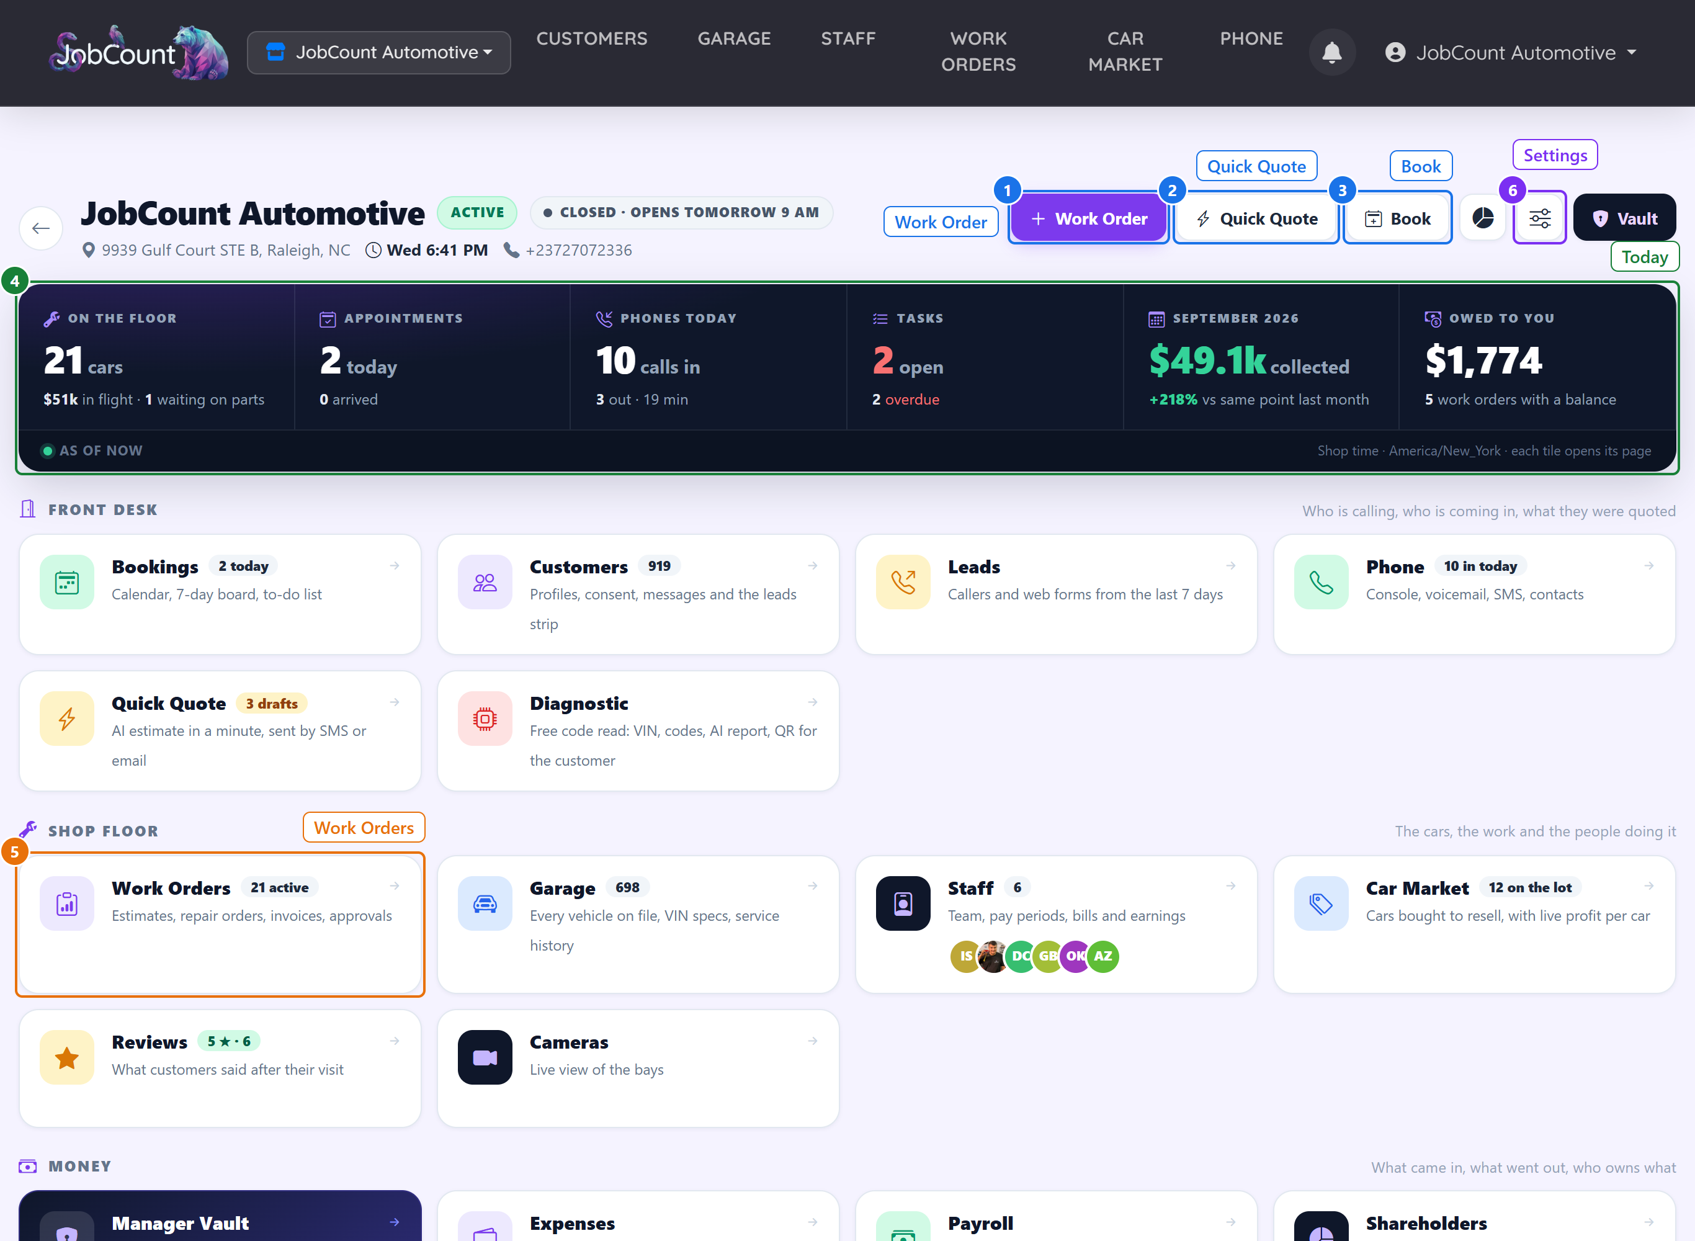Open the Tasks 2 open tile
The height and width of the screenshot is (1241, 1695).
pyautogui.click(x=985, y=357)
